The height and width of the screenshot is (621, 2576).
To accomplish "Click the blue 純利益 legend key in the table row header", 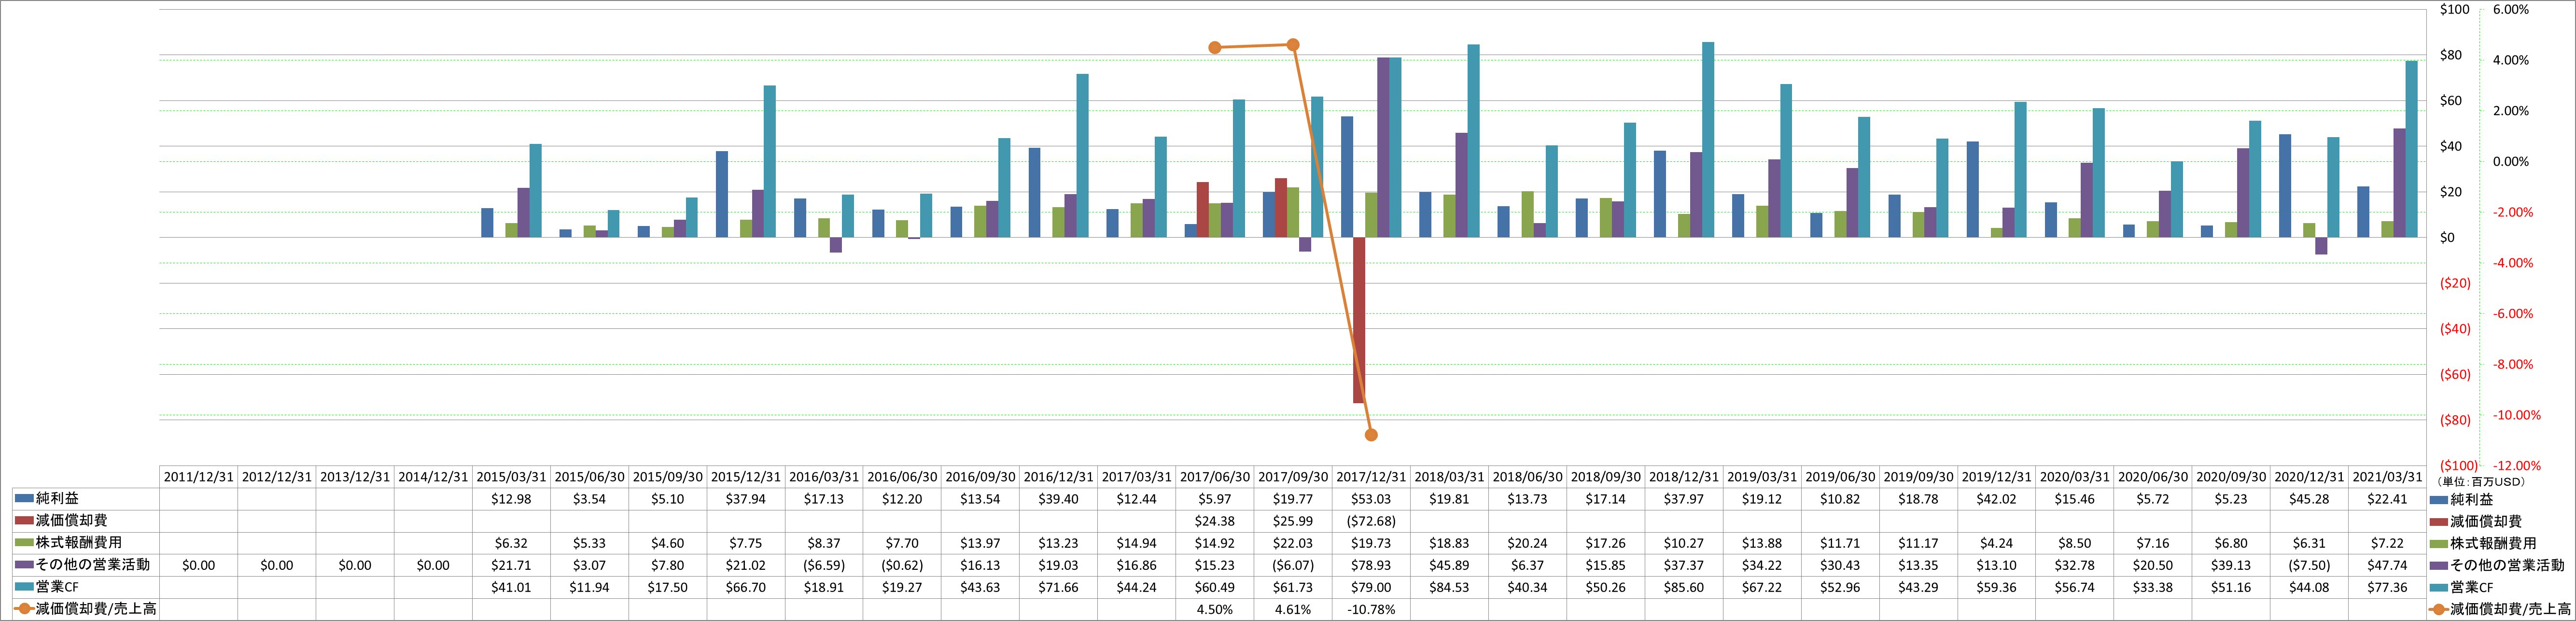I will point(24,498).
